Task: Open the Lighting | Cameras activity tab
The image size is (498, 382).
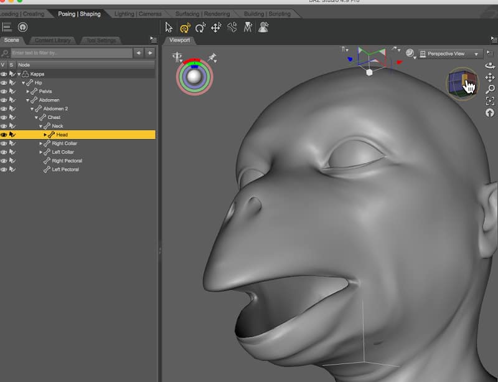Action: (x=138, y=14)
